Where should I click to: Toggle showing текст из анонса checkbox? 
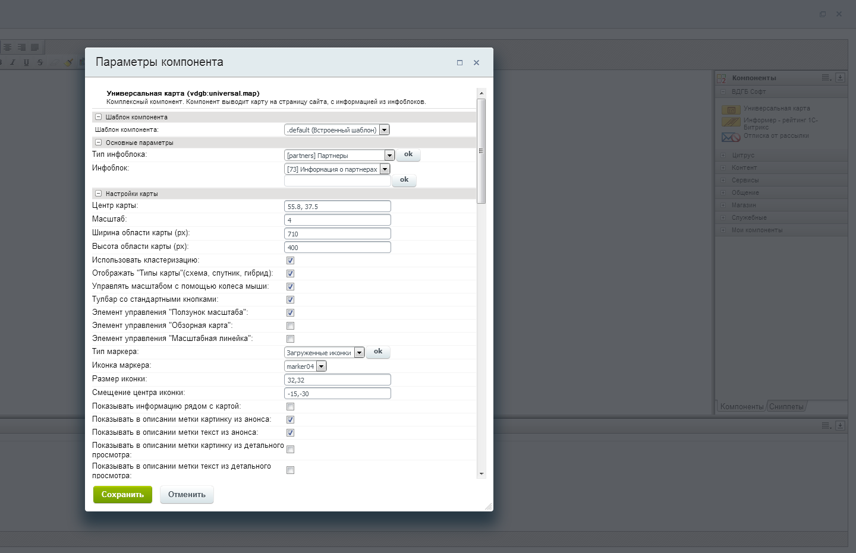click(x=290, y=432)
